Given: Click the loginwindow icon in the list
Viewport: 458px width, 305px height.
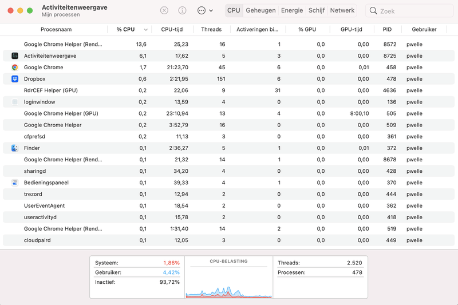Looking at the screenshot, I should click(x=15, y=102).
